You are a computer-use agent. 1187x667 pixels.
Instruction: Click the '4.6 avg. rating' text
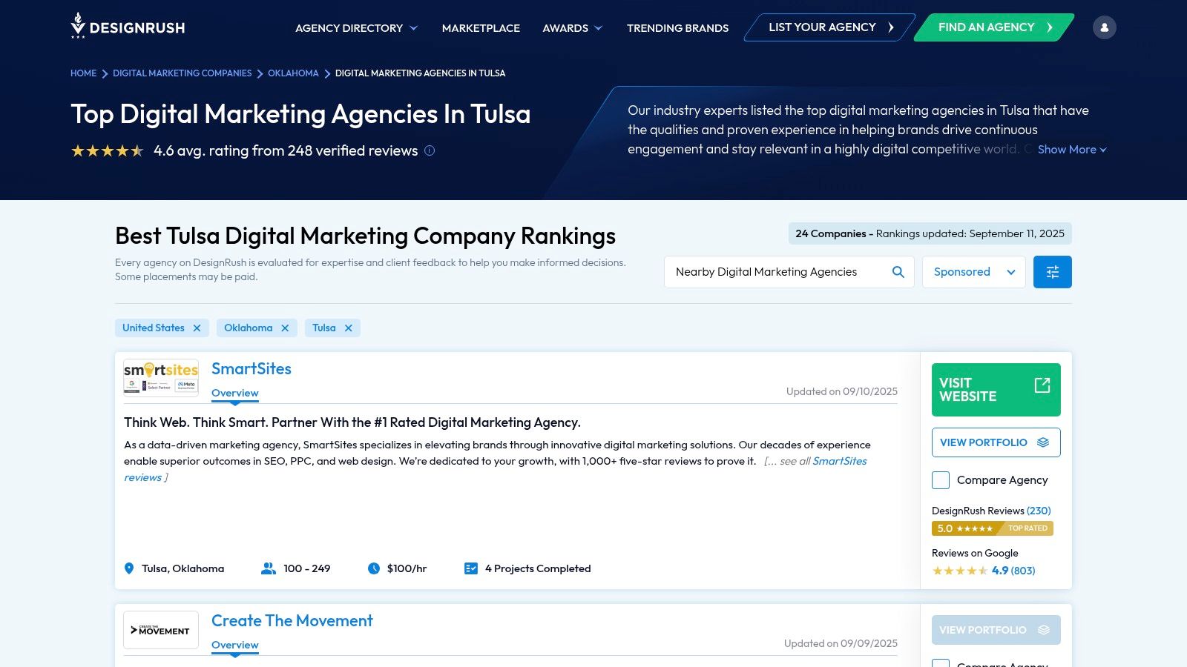pyautogui.click(x=286, y=150)
